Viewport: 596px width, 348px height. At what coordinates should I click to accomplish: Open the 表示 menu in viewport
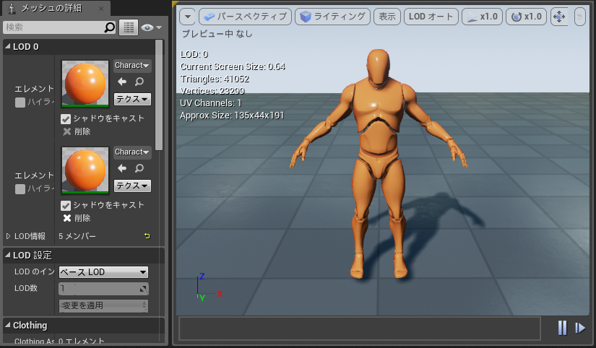pos(387,17)
